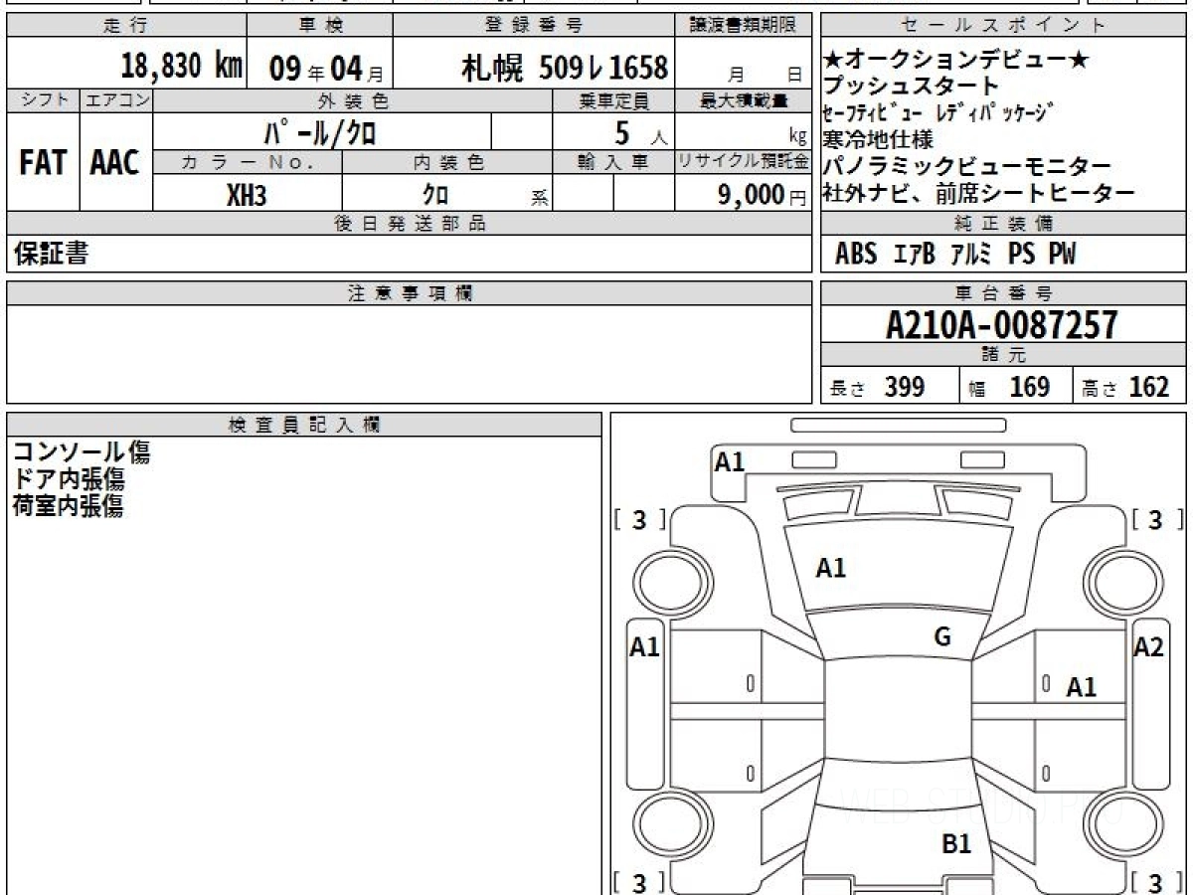The image size is (1193, 895).
Task: Select the A2 damage mark on the diagram
Action: [1148, 647]
